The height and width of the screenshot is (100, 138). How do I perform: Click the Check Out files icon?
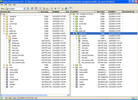coord(59,9)
